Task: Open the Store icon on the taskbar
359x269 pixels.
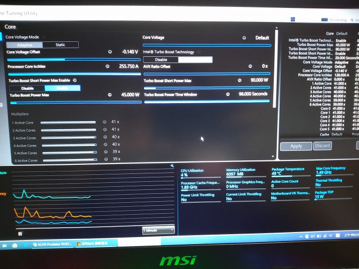Action: pyautogui.click(x=15, y=246)
